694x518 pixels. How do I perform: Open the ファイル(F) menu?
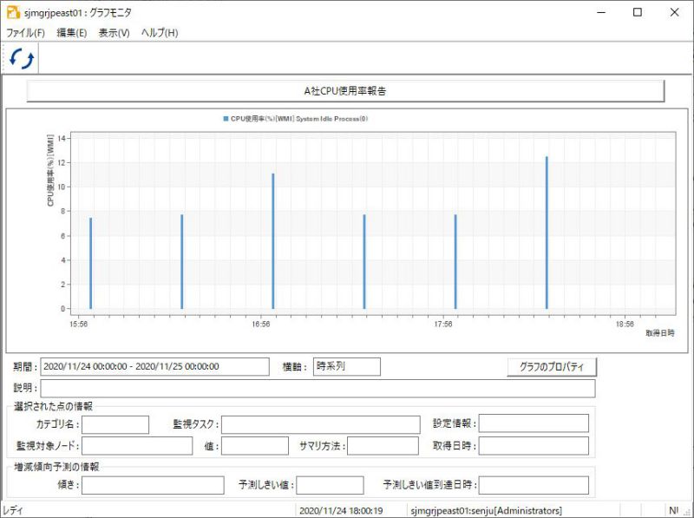click(26, 33)
